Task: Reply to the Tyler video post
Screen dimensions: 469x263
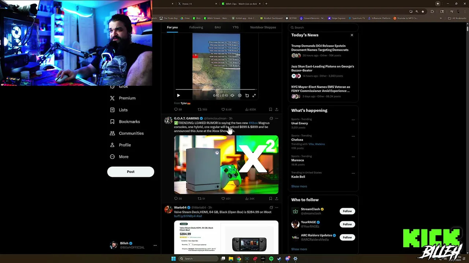Action: coord(178,109)
